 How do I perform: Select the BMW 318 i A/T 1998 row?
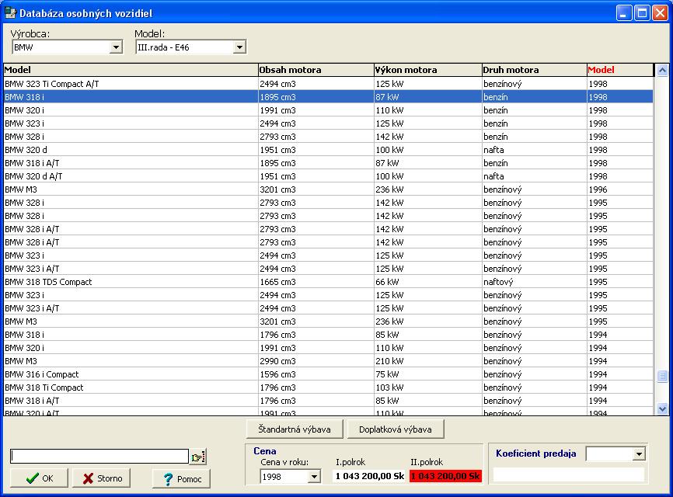(329, 163)
